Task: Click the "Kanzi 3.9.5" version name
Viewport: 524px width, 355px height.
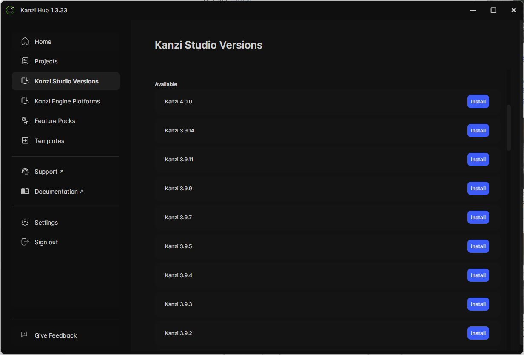Action: pos(179,246)
